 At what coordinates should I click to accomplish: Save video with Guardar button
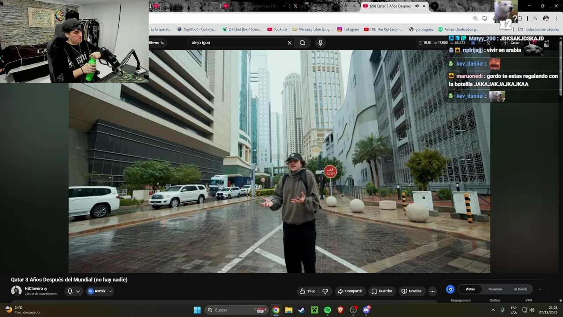click(381, 291)
